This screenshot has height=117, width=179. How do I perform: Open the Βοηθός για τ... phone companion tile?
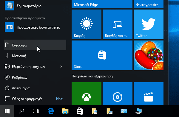click(118, 24)
